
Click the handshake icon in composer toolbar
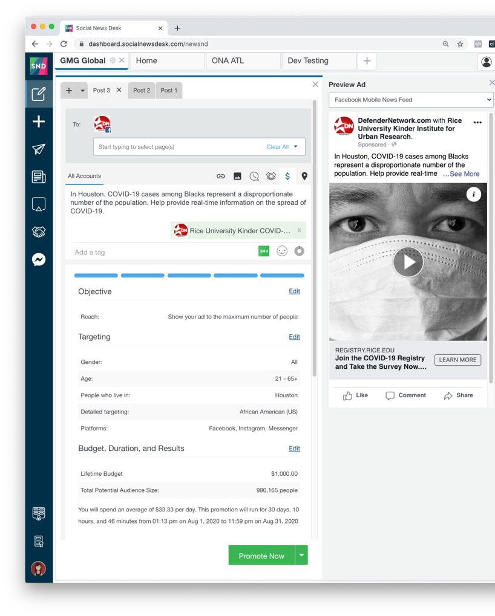pyautogui.click(x=271, y=177)
